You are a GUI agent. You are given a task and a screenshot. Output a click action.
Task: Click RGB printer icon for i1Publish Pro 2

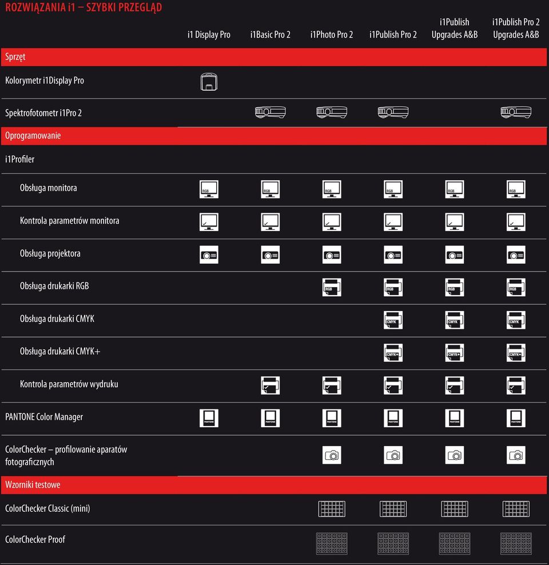(x=393, y=287)
